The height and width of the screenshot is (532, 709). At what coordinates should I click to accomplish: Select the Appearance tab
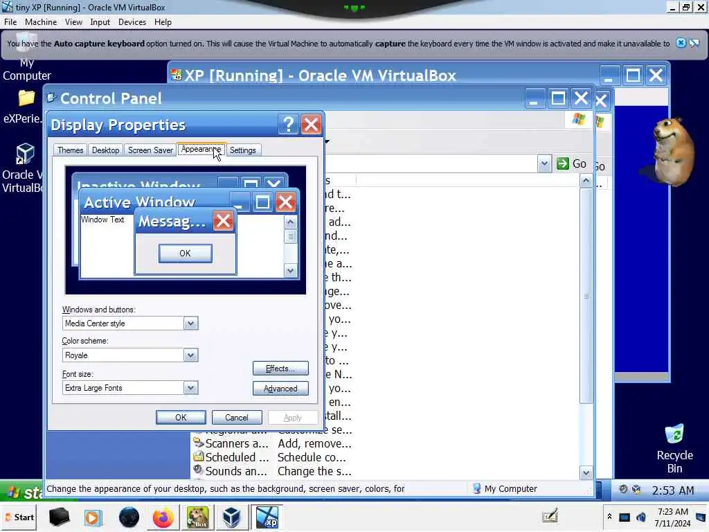click(201, 150)
